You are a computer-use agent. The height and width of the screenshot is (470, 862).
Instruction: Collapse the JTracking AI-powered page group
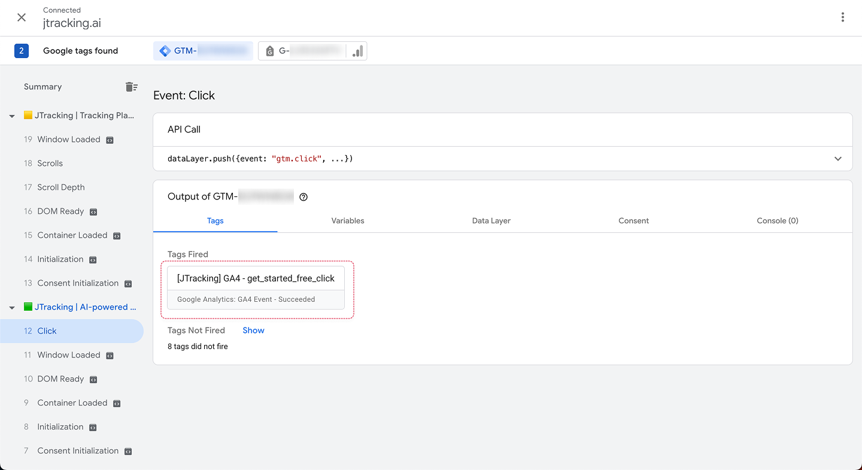pos(12,308)
